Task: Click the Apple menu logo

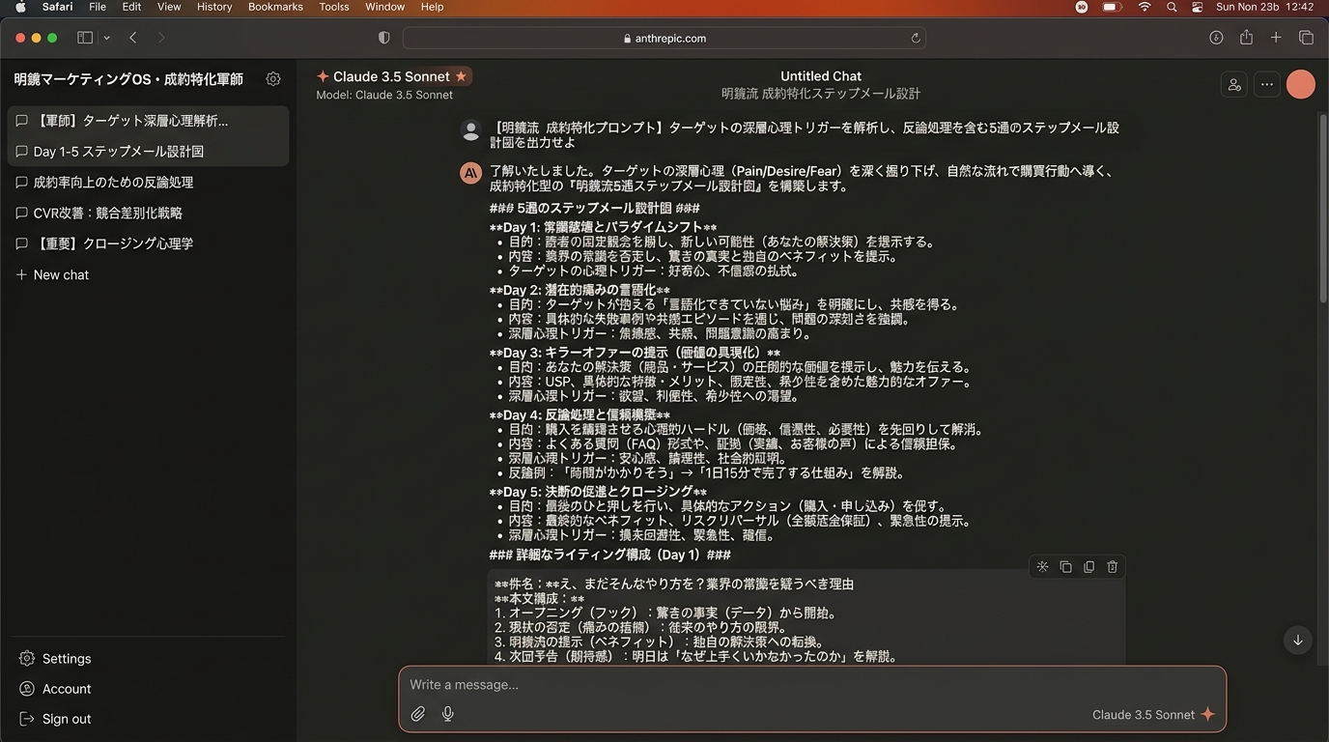Action: (x=20, y=7)
